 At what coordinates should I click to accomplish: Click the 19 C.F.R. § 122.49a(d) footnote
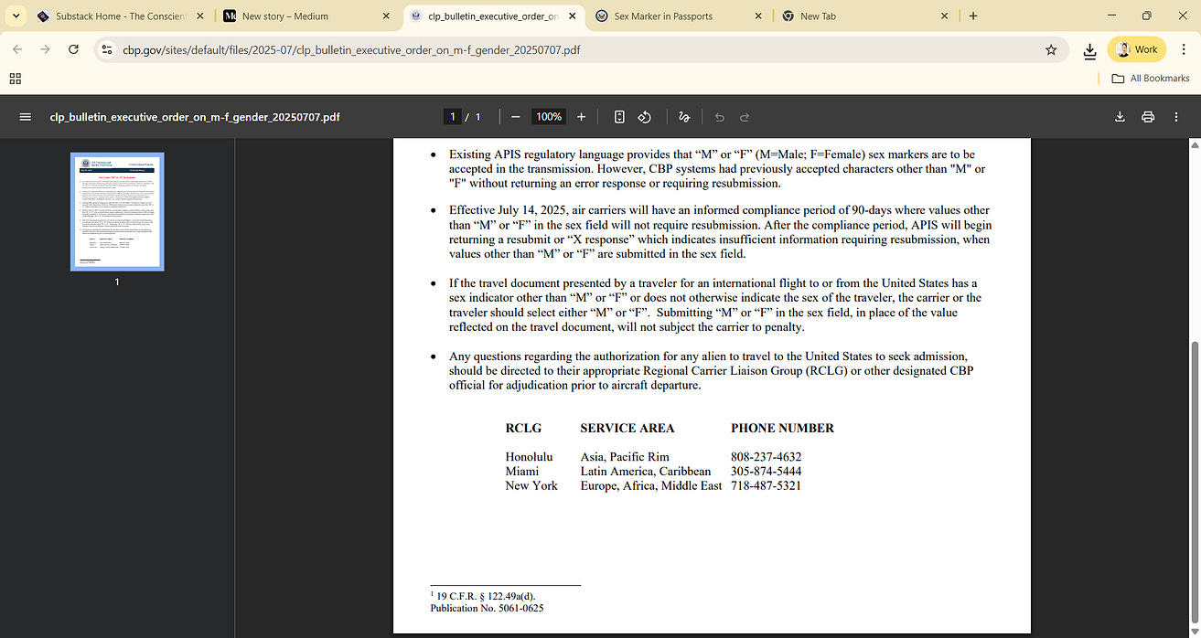483,596
